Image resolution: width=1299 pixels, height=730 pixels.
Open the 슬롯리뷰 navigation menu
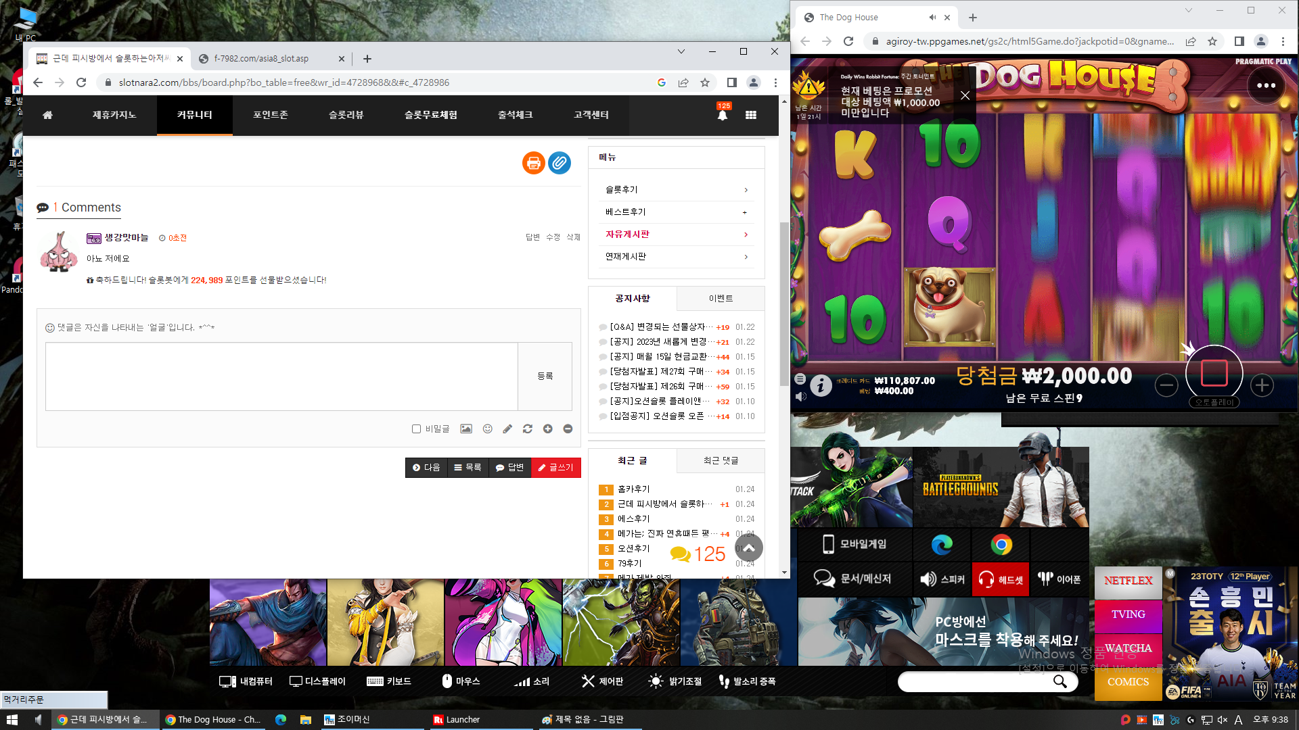tap(346, 115)
